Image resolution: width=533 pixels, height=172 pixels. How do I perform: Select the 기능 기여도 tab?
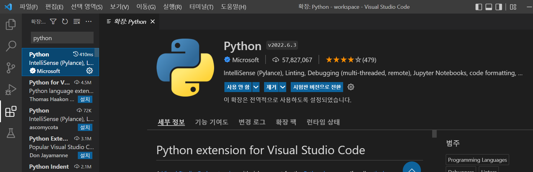pos(211,122)
